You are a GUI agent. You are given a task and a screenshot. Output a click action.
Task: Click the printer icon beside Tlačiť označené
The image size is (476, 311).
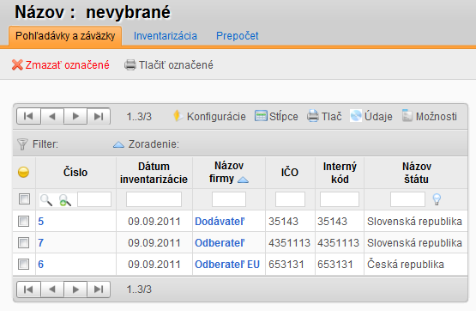130,65
